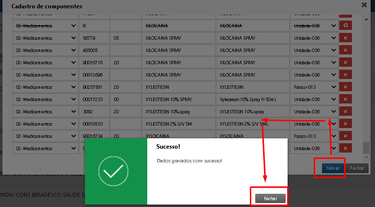Click the Dados gravados com sucesso! message

coord(189,160)
